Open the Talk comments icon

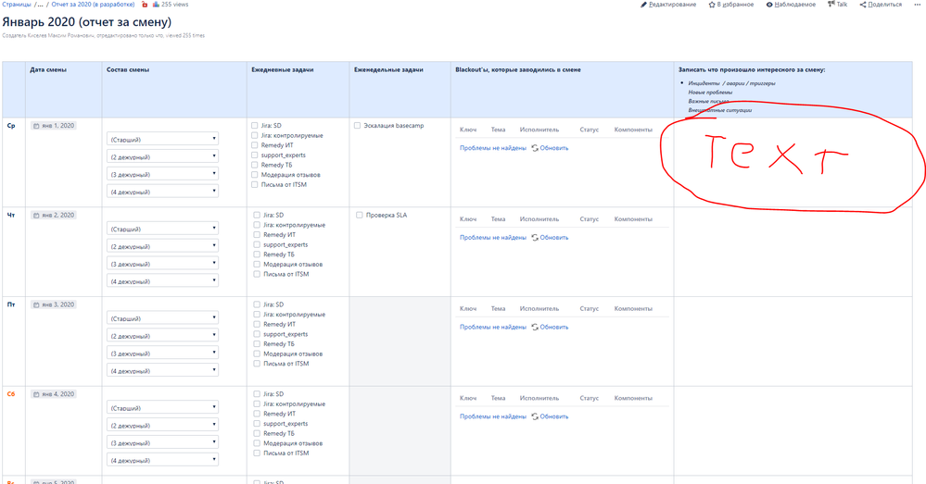point(831,4)
